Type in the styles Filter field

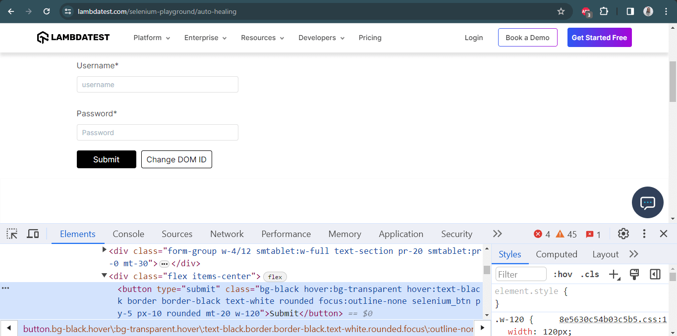tap(520, 274)
